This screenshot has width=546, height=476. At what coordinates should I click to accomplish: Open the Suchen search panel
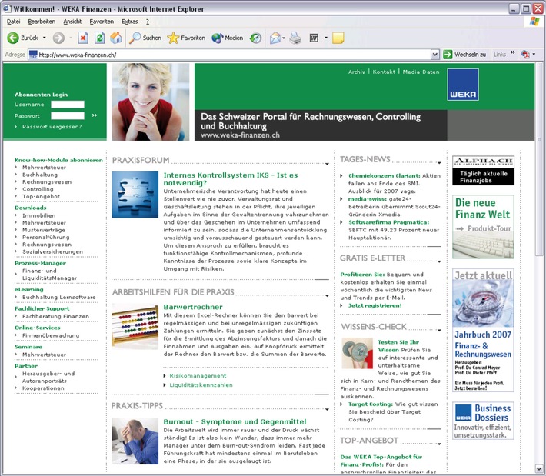145,38
